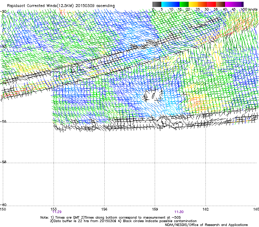Click the 'Data buffer is 22 hrs' note line

[x=123, y=221]
